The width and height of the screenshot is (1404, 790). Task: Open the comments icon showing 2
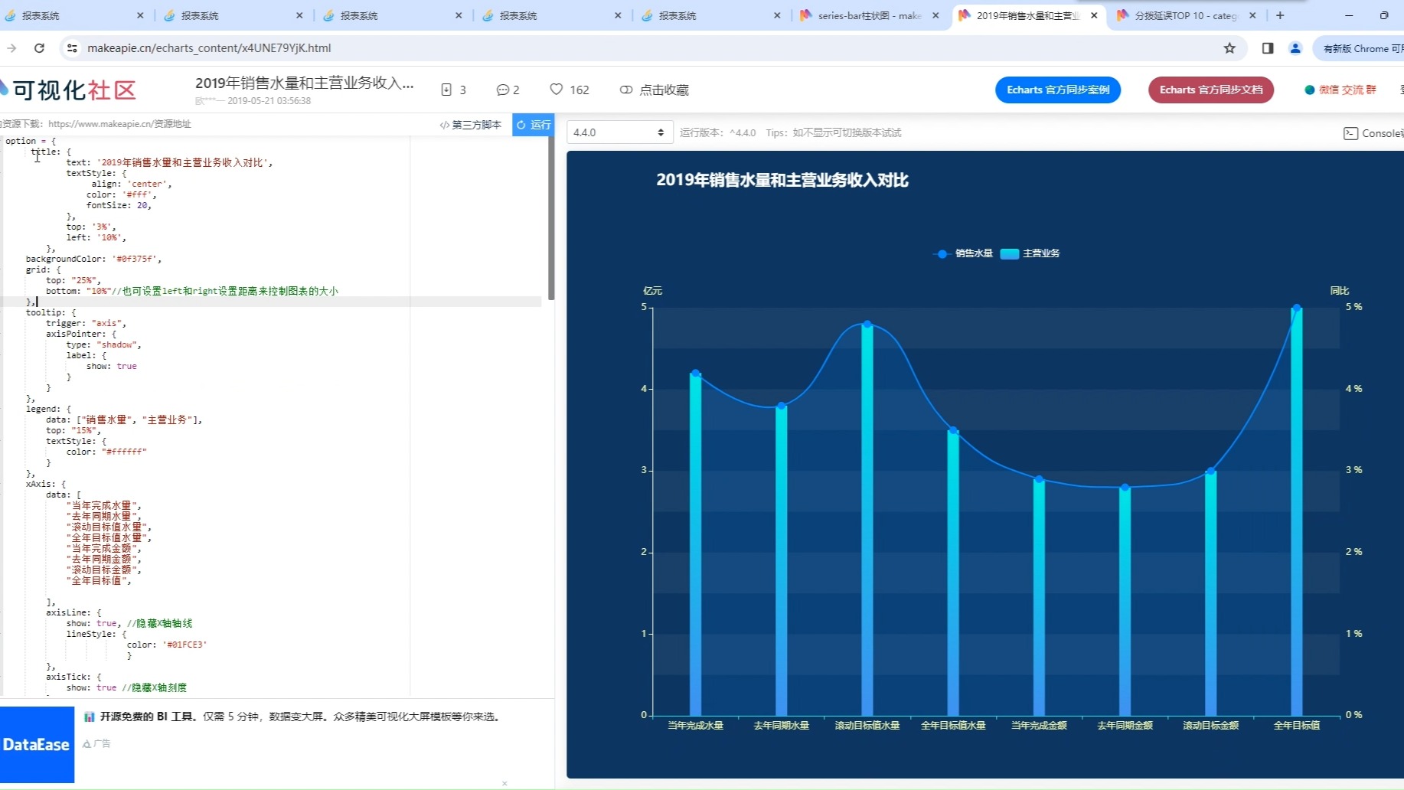[502, 90]
